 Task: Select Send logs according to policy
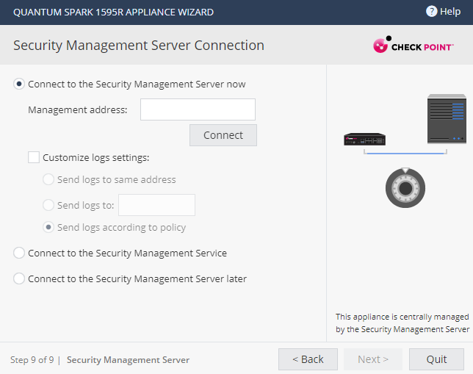(x=48, y=227)
